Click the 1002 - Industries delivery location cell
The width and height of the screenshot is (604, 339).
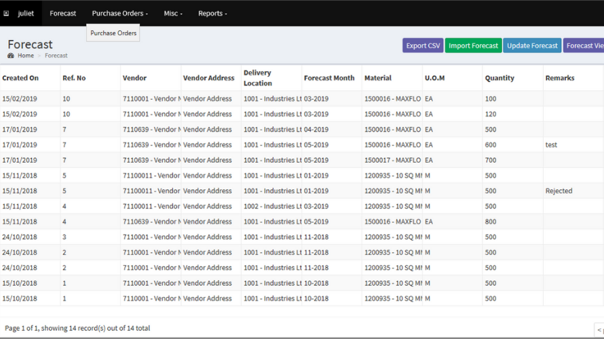271,206
